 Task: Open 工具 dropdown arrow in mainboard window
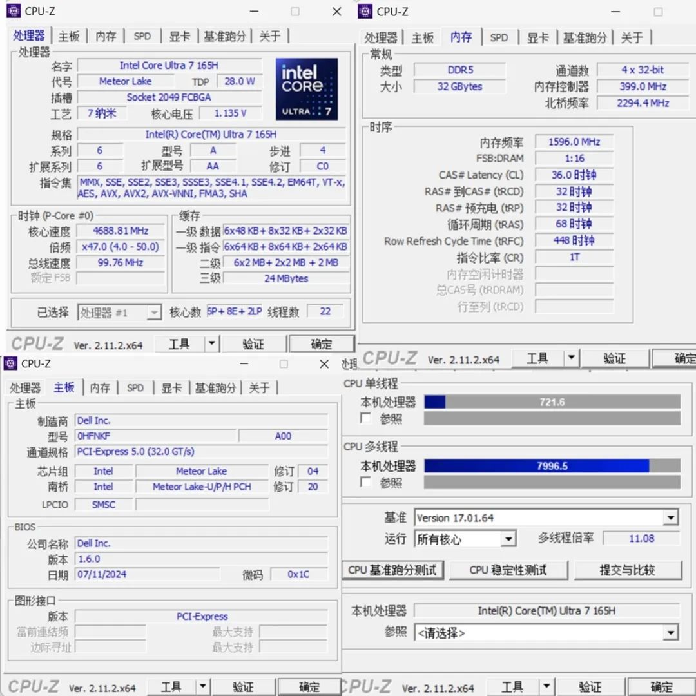click(202, 686)
